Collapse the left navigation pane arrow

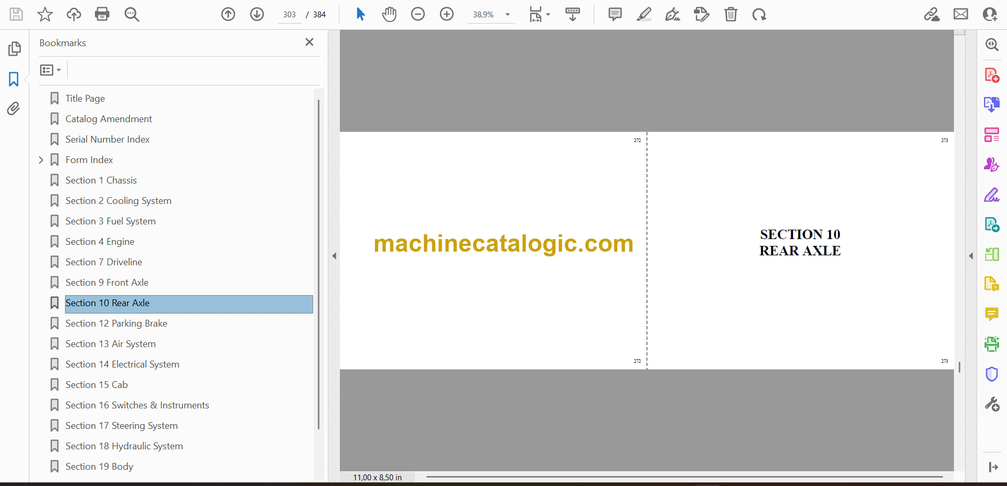point(334,256)
